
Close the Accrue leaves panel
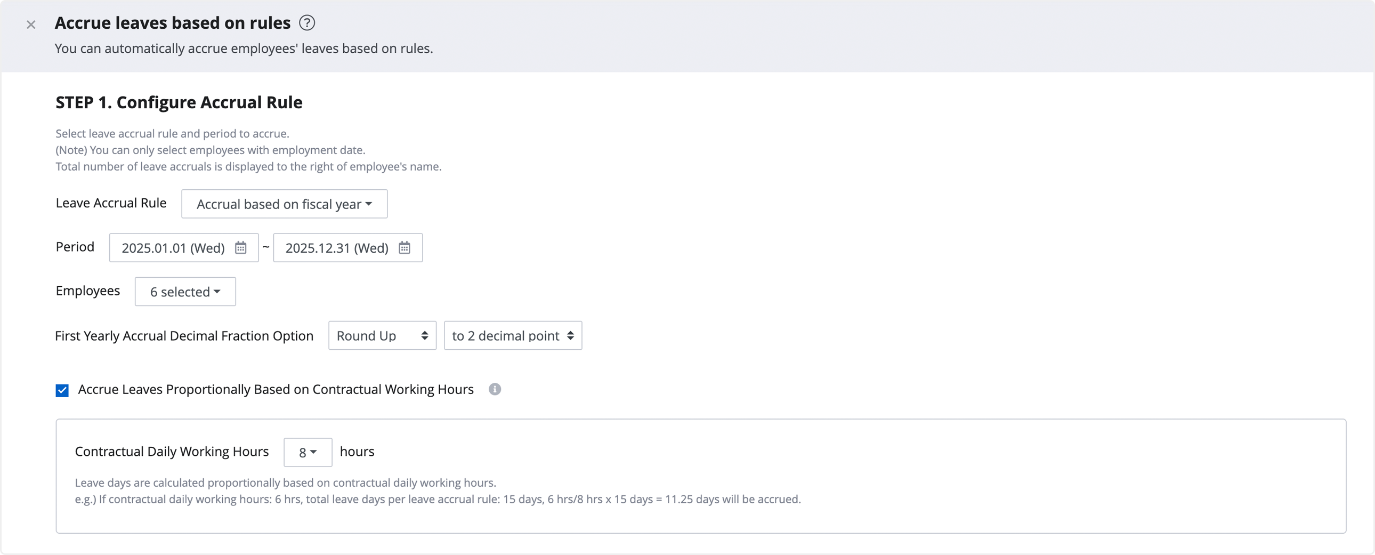(x=31, y=25)
